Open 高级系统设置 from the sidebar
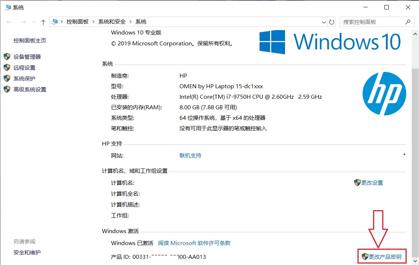This screenshot has height=265, width=419. tap(30, 90)
